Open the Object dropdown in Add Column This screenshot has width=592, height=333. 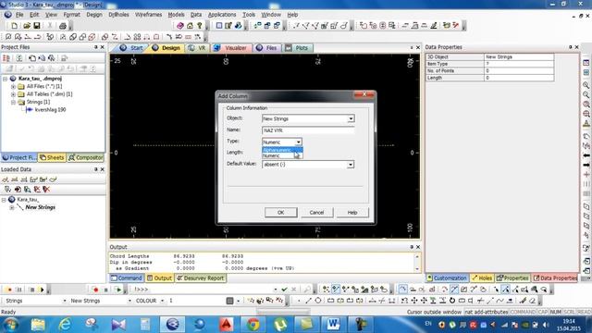coord(351,118)
